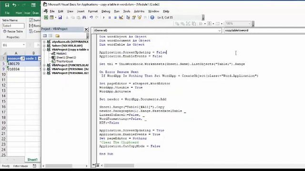Open the View menu in VBA editor
Screen dimensions: 305x171
(70, 11)
